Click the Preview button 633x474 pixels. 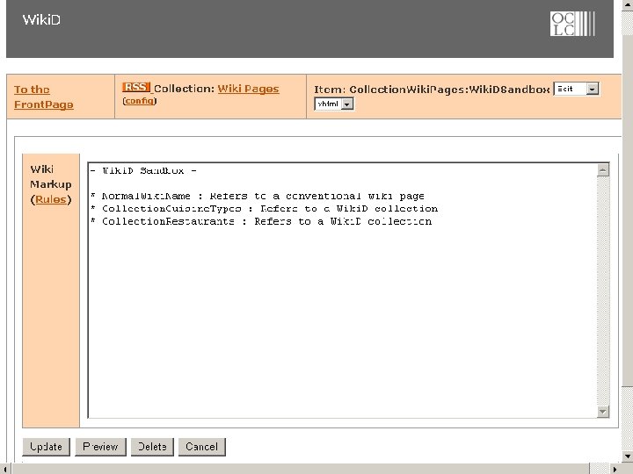tap(100, 447)
